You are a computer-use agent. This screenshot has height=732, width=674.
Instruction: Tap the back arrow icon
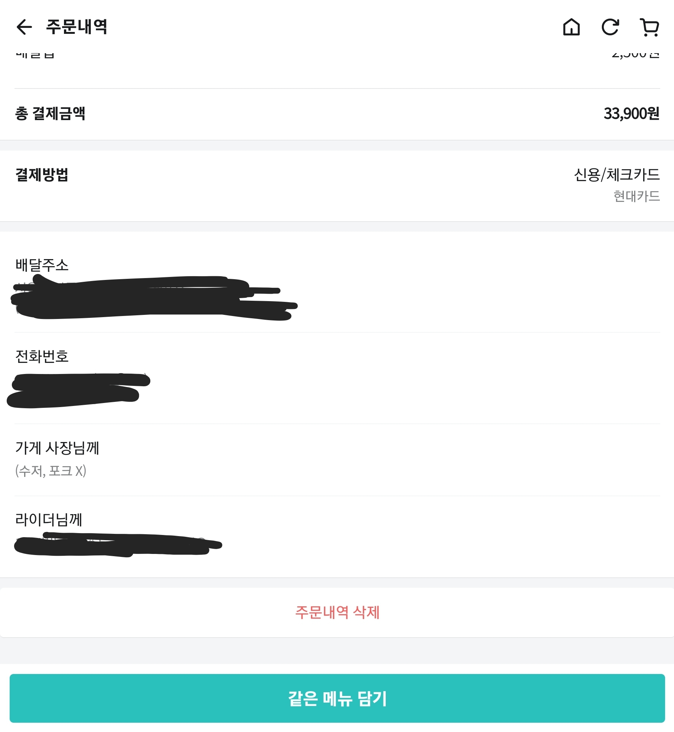[x=25, y=27]
